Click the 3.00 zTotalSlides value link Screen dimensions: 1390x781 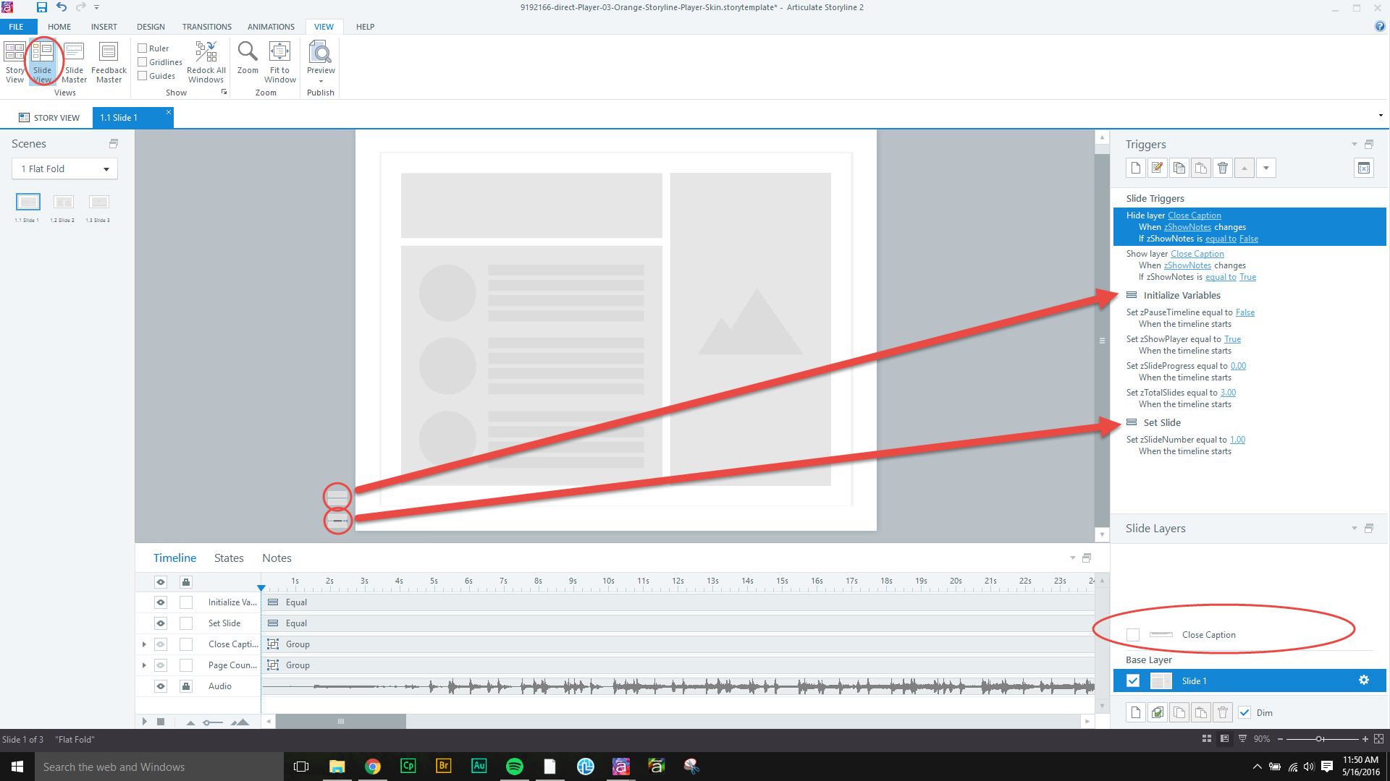pos(1228,393)
